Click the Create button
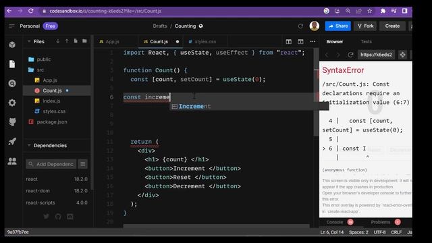 [x=392, y=26]
